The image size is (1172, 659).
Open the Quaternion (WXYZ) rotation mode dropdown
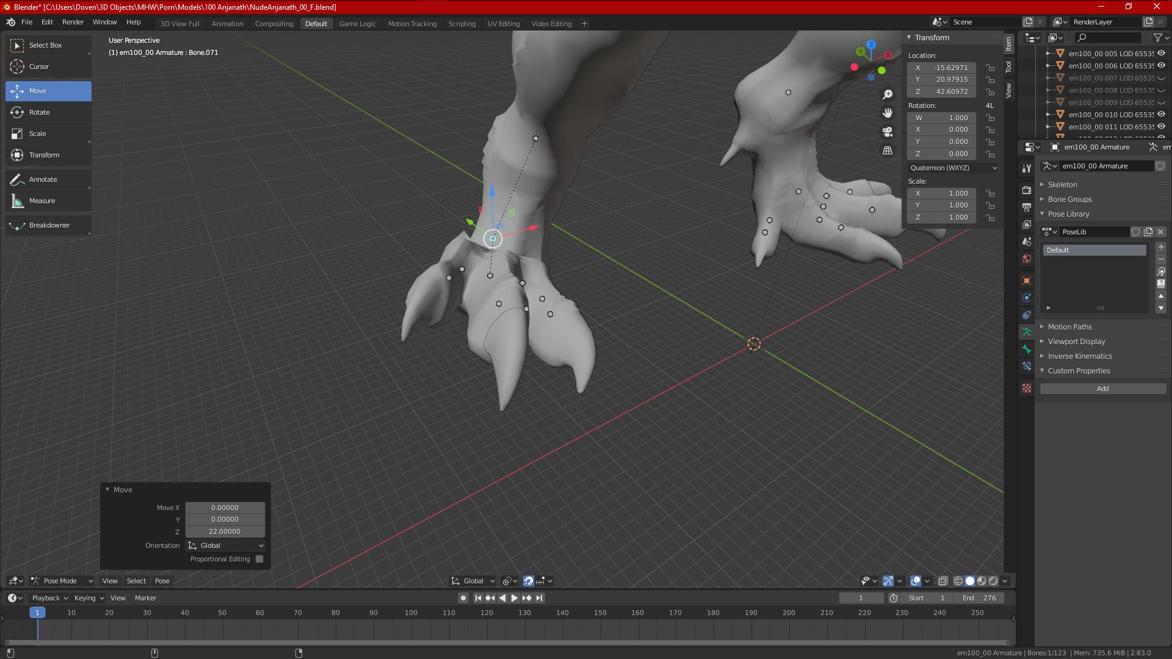[953, 168]
